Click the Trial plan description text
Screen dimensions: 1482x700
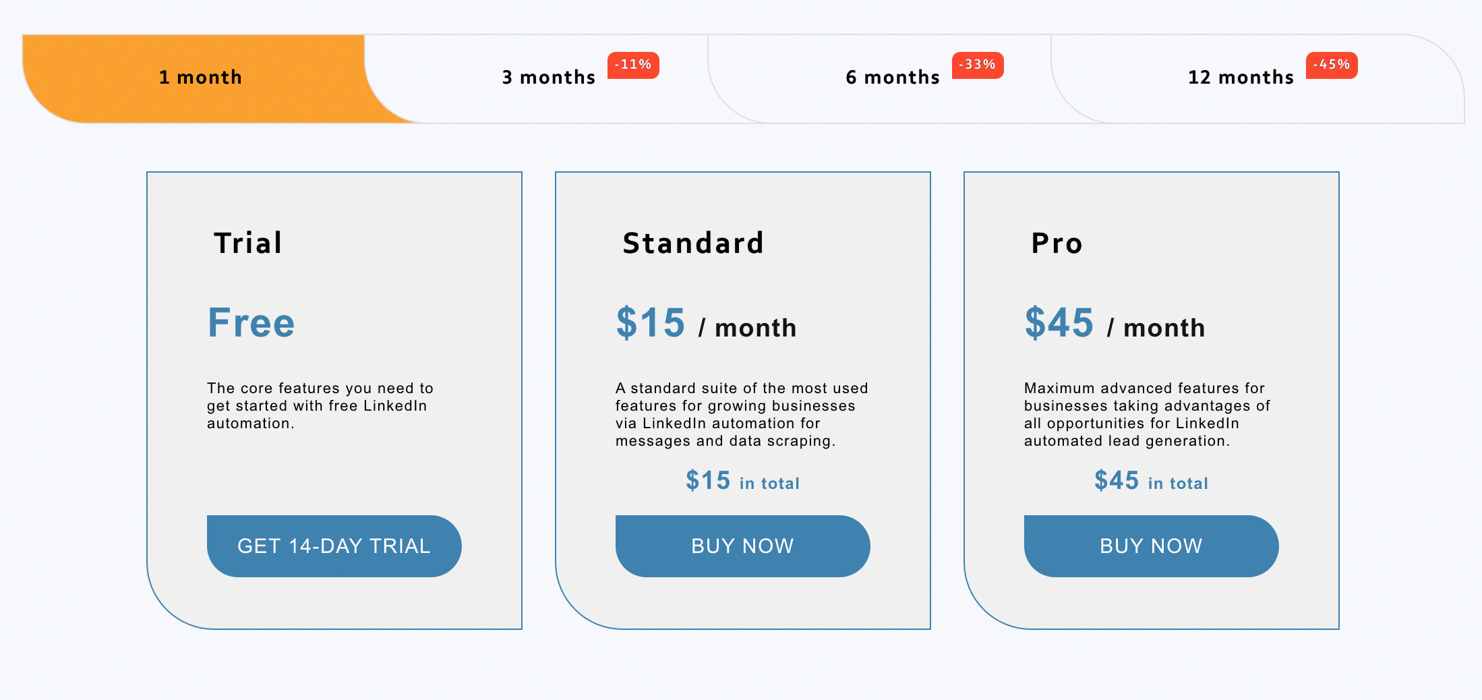click(x=320, y=406)
